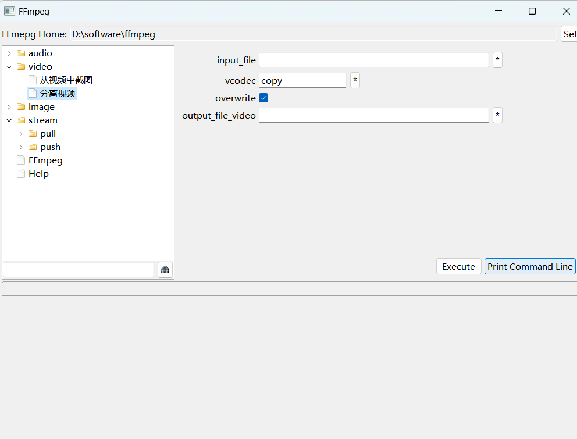The width and height of the screenshot is (577, 439).
Task: Click the overwrite label text
Action: point(236,98)
